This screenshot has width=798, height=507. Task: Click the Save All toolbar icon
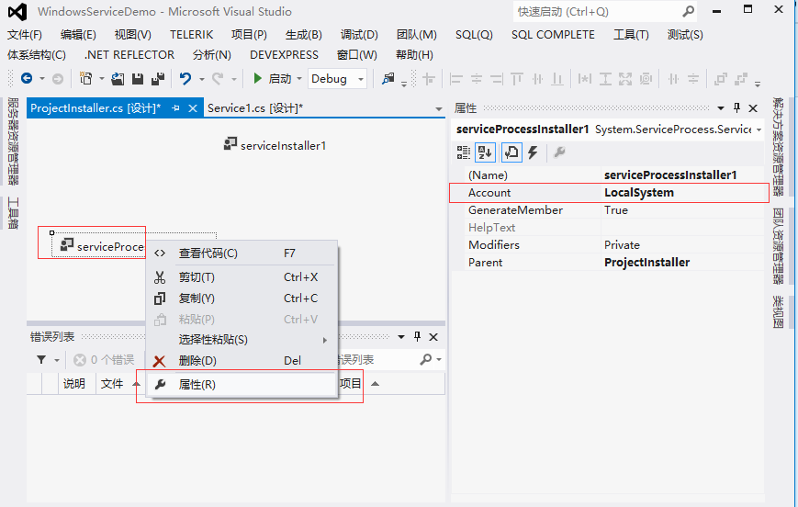point(157,79)
